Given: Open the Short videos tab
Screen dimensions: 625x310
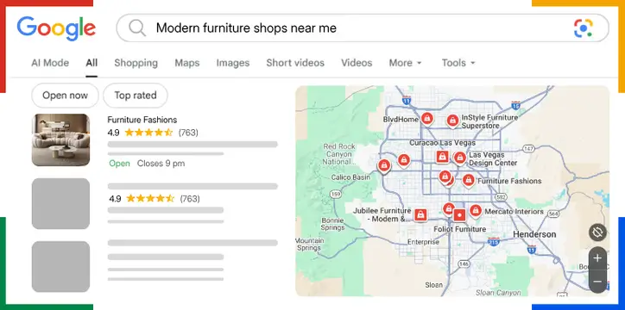Looking at the screenshot, I should pos(295,63).
